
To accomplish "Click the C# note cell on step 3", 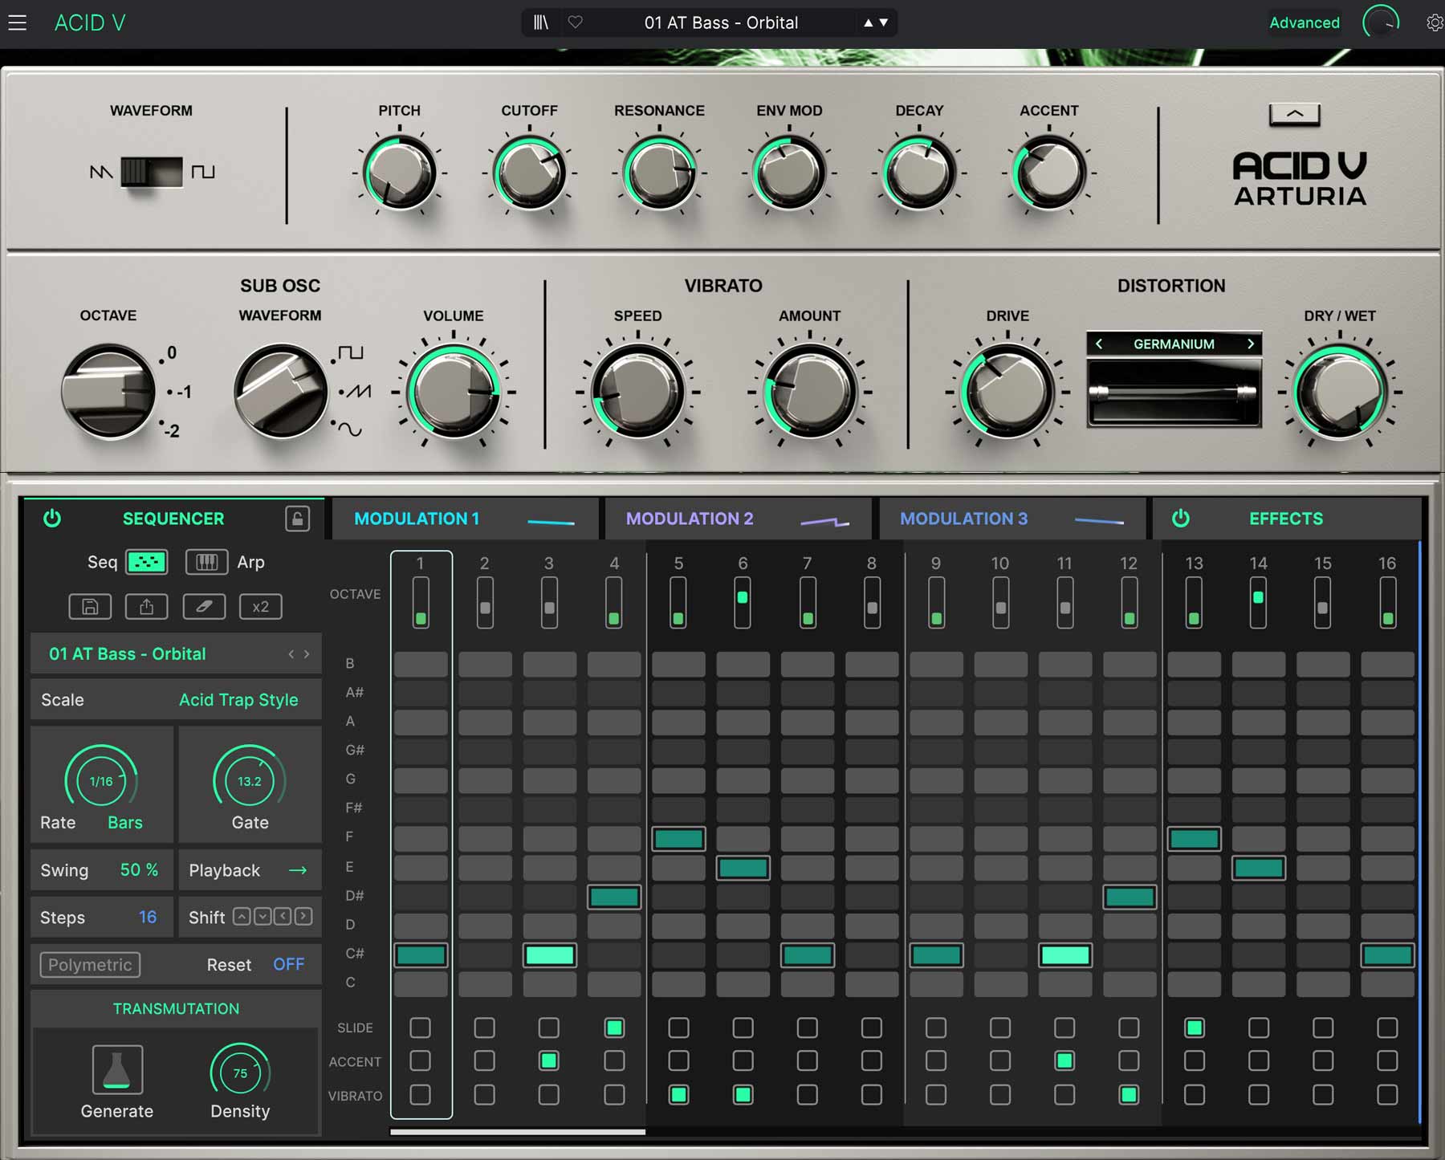I will pyautogui.click(x=549, y=954).
